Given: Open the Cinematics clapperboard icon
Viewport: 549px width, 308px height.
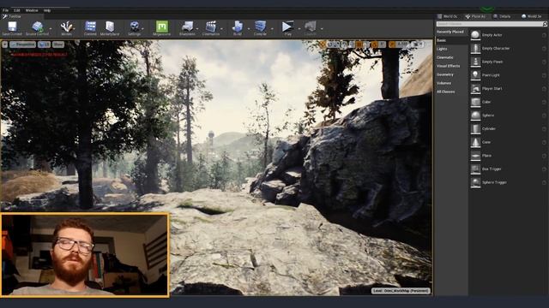Looking at the screenshot, I should pos(211,27).
